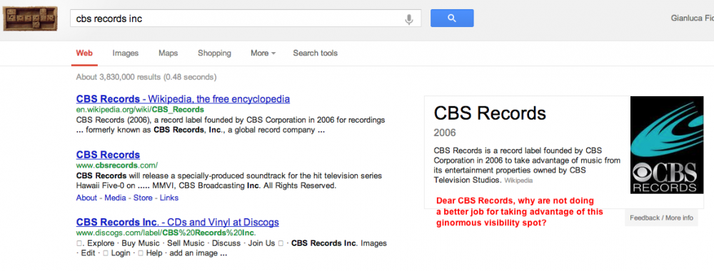Open the CBS Records official site result
The width and height of the screenshot is (714, 271).
coord(108,155)
